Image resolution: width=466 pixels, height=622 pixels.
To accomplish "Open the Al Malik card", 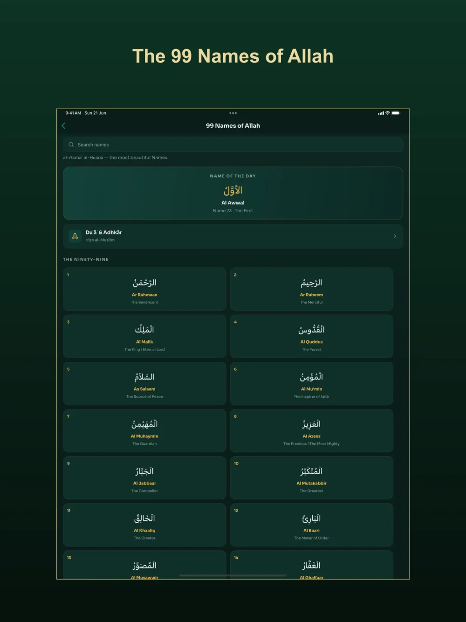I will click(x=144, y=336).
